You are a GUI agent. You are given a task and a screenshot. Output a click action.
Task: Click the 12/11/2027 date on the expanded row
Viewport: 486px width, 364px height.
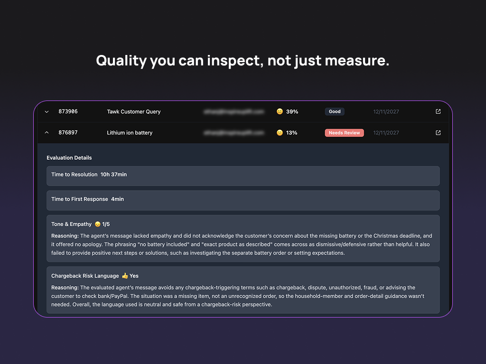(x=386, y=133)
